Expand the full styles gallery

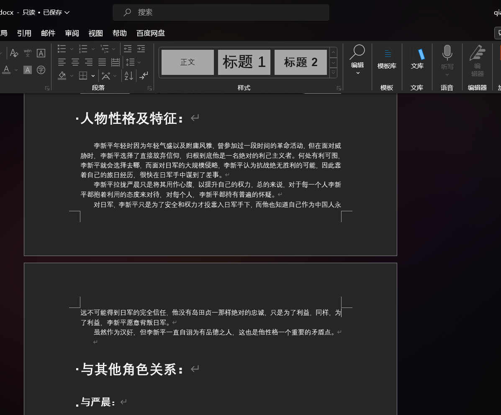point(333,72)
